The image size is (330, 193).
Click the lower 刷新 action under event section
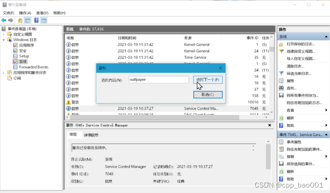coord(290,172)
